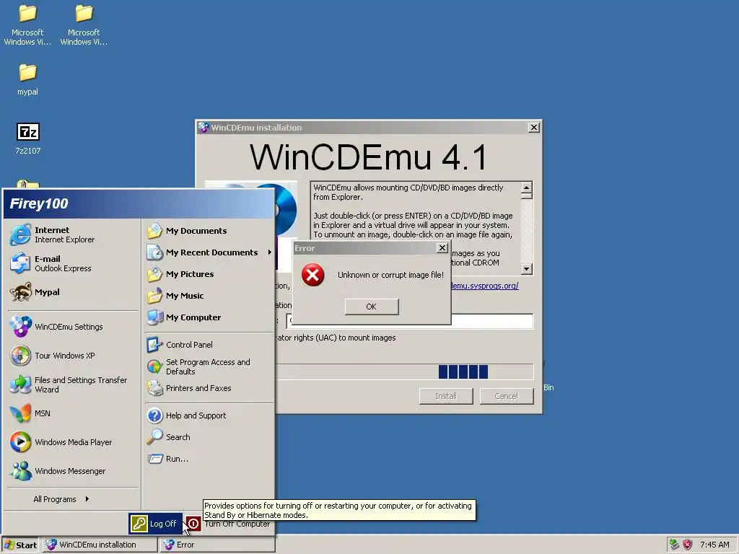Image resolution: width=739 pixels, height=554 pixels.
Task: Click Firey100 user name header
Action: [x=39, y=203]
